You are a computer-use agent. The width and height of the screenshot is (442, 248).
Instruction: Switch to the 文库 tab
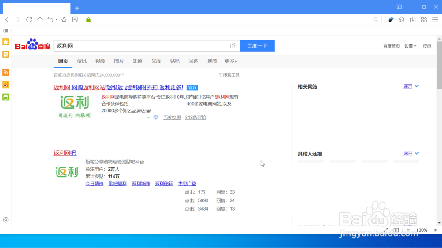[x=156, y=61]
